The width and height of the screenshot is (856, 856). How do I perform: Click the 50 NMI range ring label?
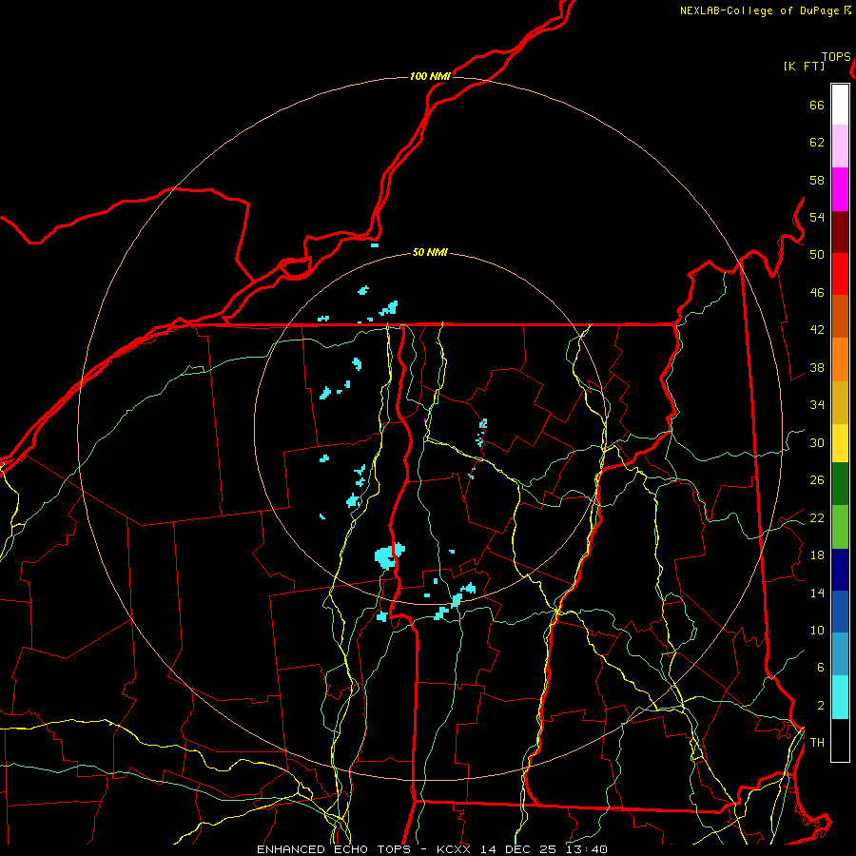pyautogui.click(x=430, y=252)
